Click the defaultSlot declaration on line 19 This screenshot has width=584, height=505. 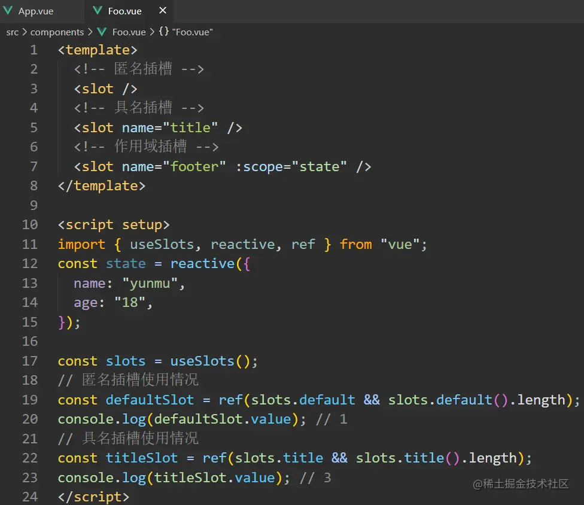tap(150, 400)
